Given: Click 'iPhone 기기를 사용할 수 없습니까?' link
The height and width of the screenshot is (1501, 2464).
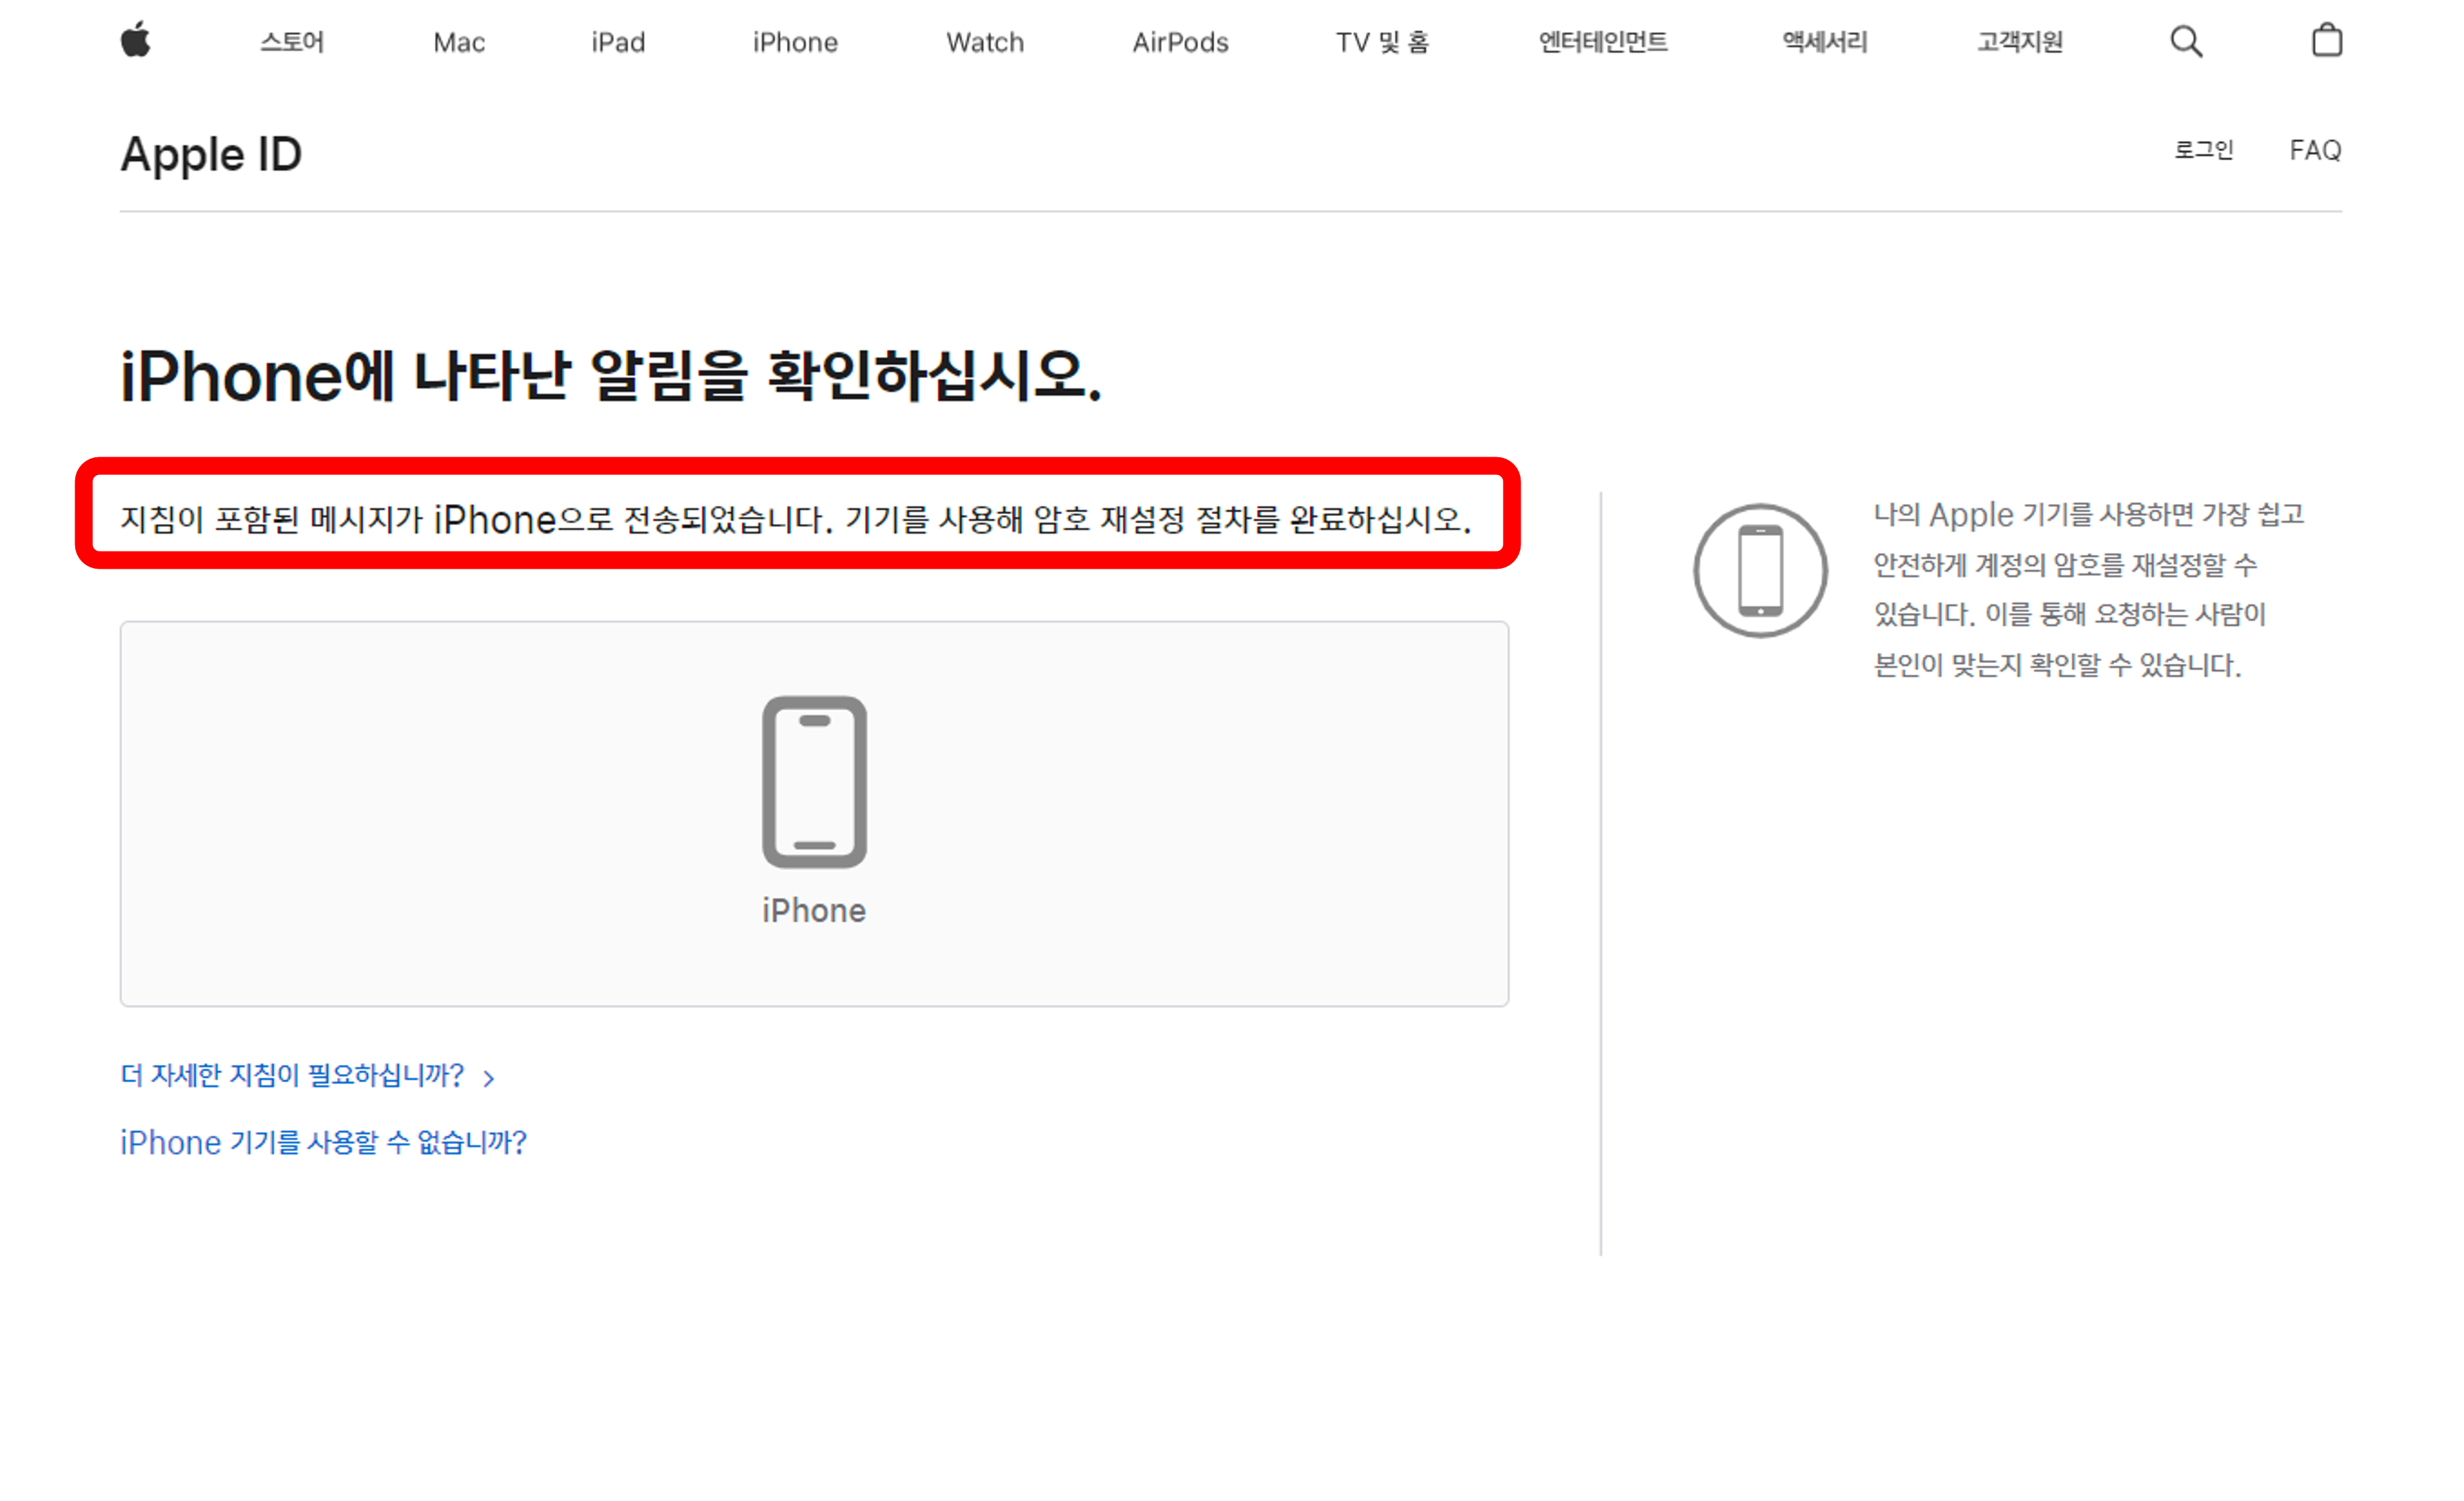Looking at the screenshot, I should 323,1142.
